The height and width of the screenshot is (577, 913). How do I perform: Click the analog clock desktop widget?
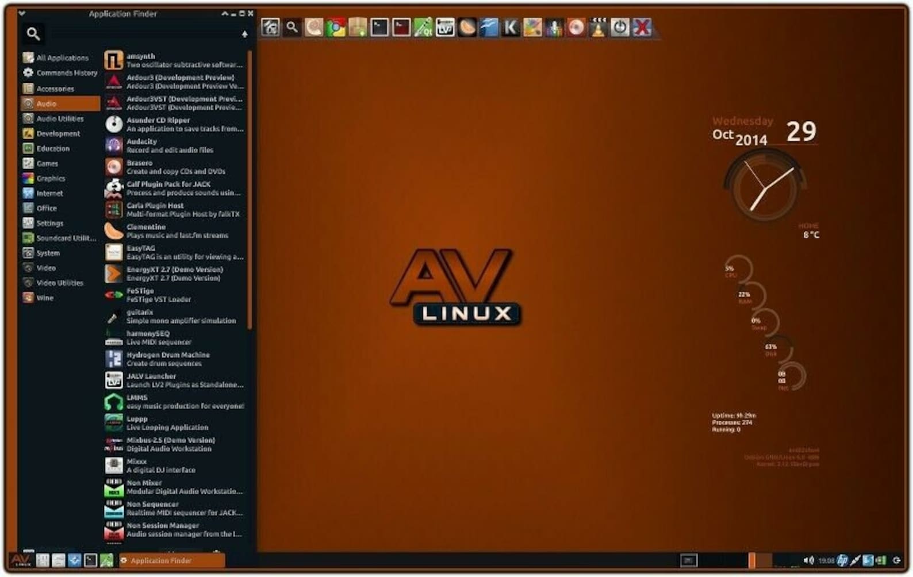[765, 187]
